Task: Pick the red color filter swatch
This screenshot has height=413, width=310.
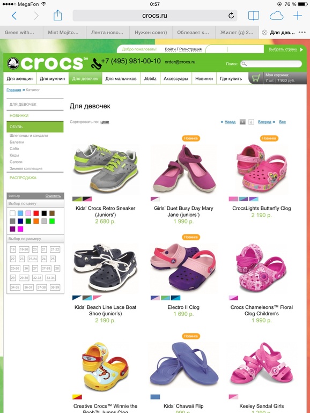Action: pos(36,213)
